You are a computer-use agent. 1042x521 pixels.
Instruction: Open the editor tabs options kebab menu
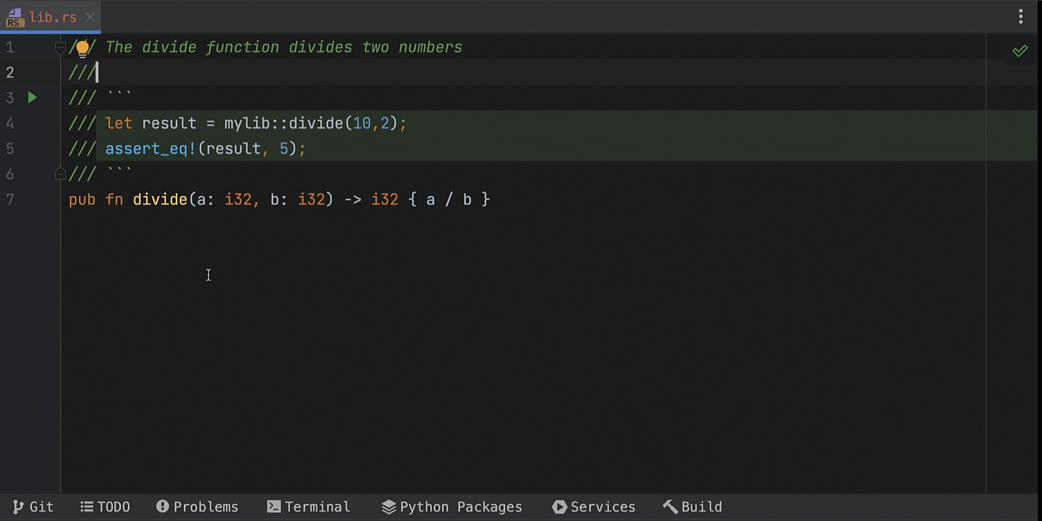tap(1021, 17)
